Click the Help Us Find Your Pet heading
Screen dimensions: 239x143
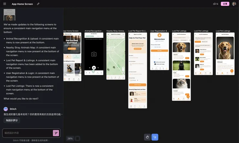point(137,38)
